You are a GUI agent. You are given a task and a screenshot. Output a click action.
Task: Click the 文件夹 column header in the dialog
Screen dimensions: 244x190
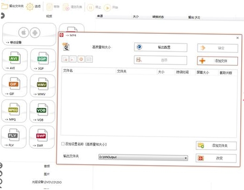pyautogui.click(x=122, y=71)
